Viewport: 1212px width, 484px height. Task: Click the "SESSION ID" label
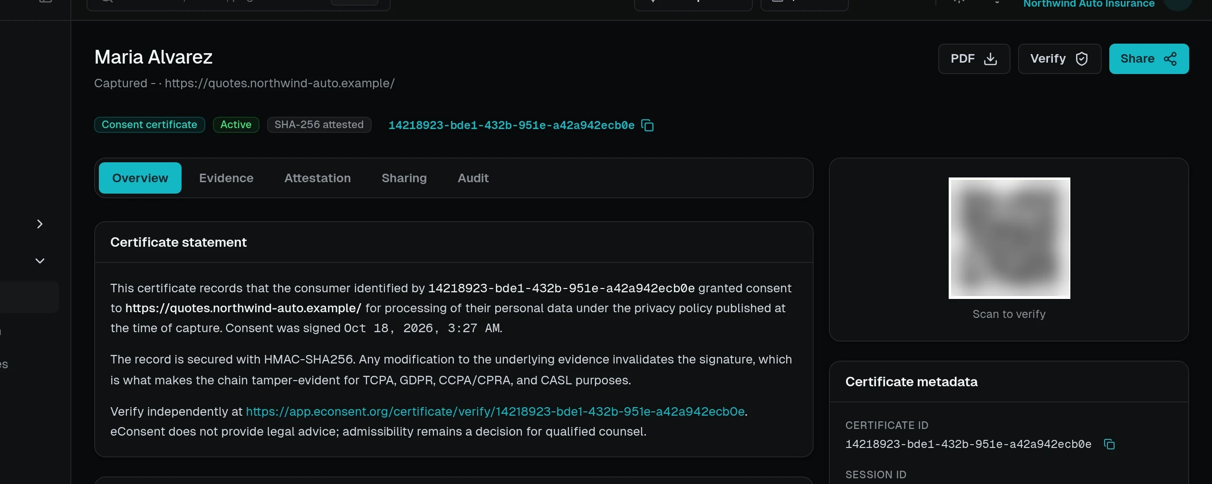coord(875,475)
